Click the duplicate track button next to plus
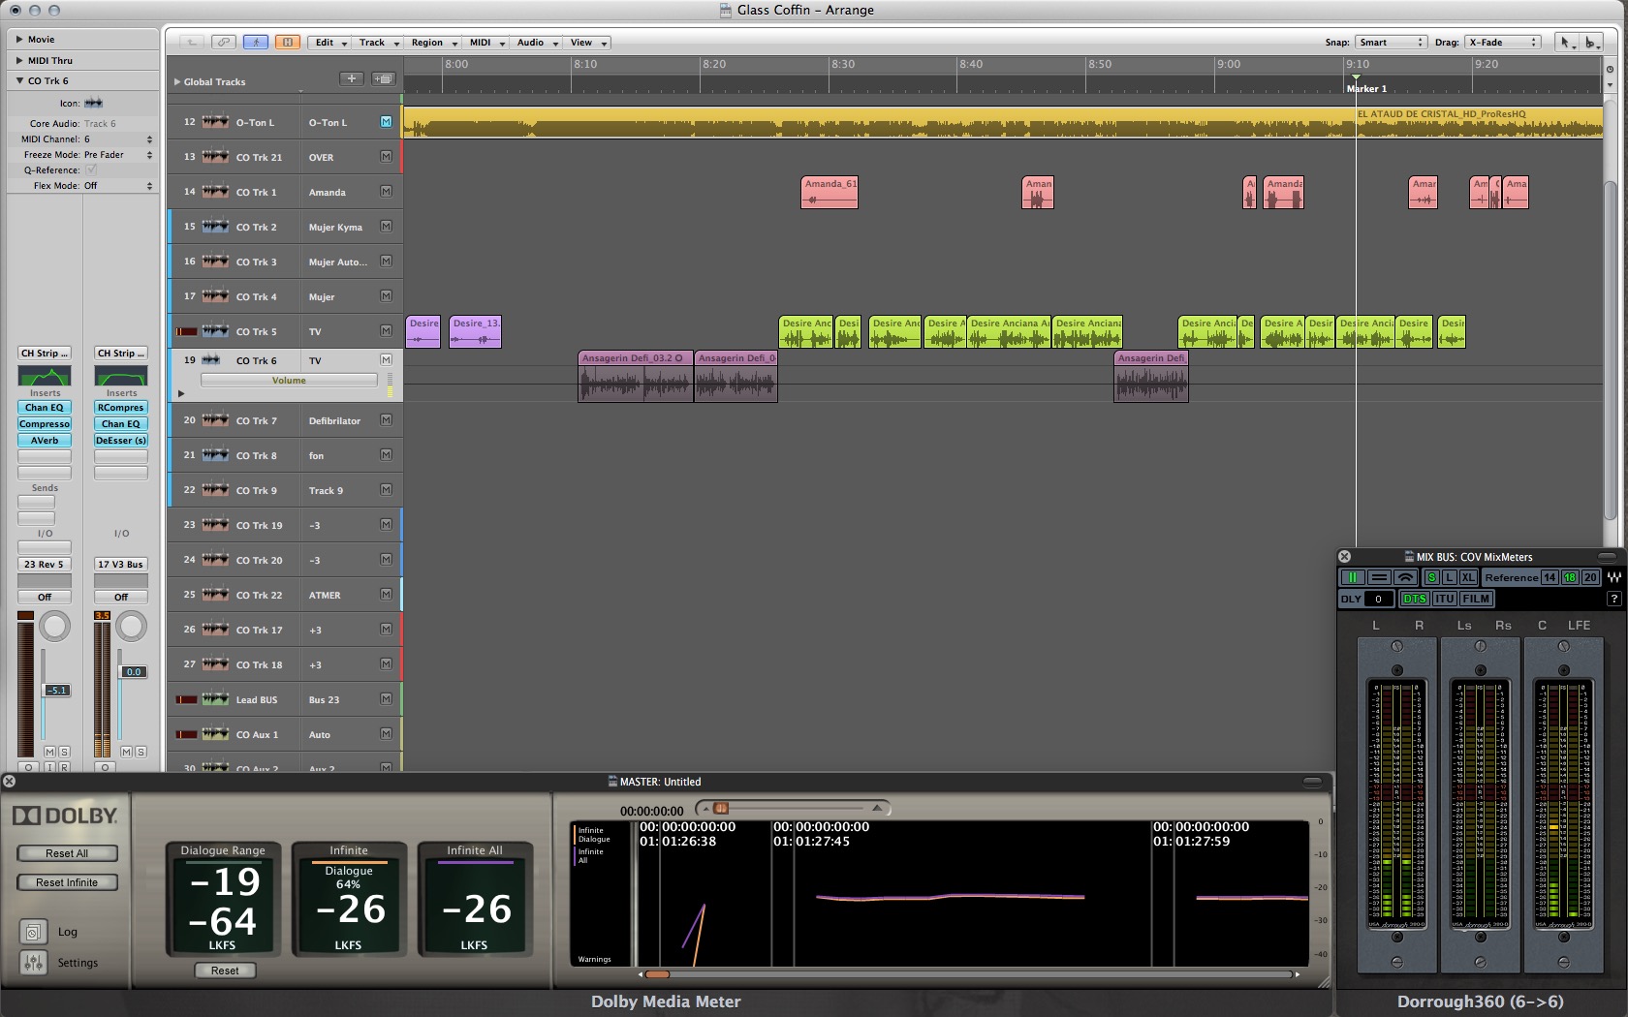Image resolution: width=1628 pixels, height=1017 pixels. pyautogui.click(x=384, y=78)
